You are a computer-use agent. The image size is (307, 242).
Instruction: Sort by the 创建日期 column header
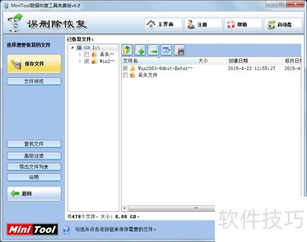click(x=255, y=61)
